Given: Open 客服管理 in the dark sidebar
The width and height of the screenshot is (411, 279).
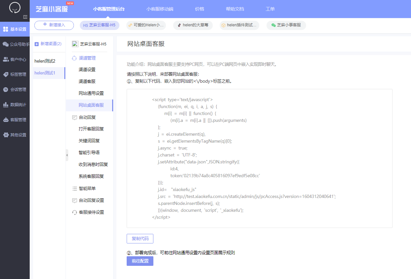Looking at the screenshot, I should coord(15,120).
